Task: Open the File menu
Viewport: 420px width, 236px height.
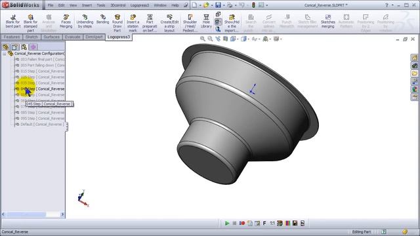Action: click(51, 5)
